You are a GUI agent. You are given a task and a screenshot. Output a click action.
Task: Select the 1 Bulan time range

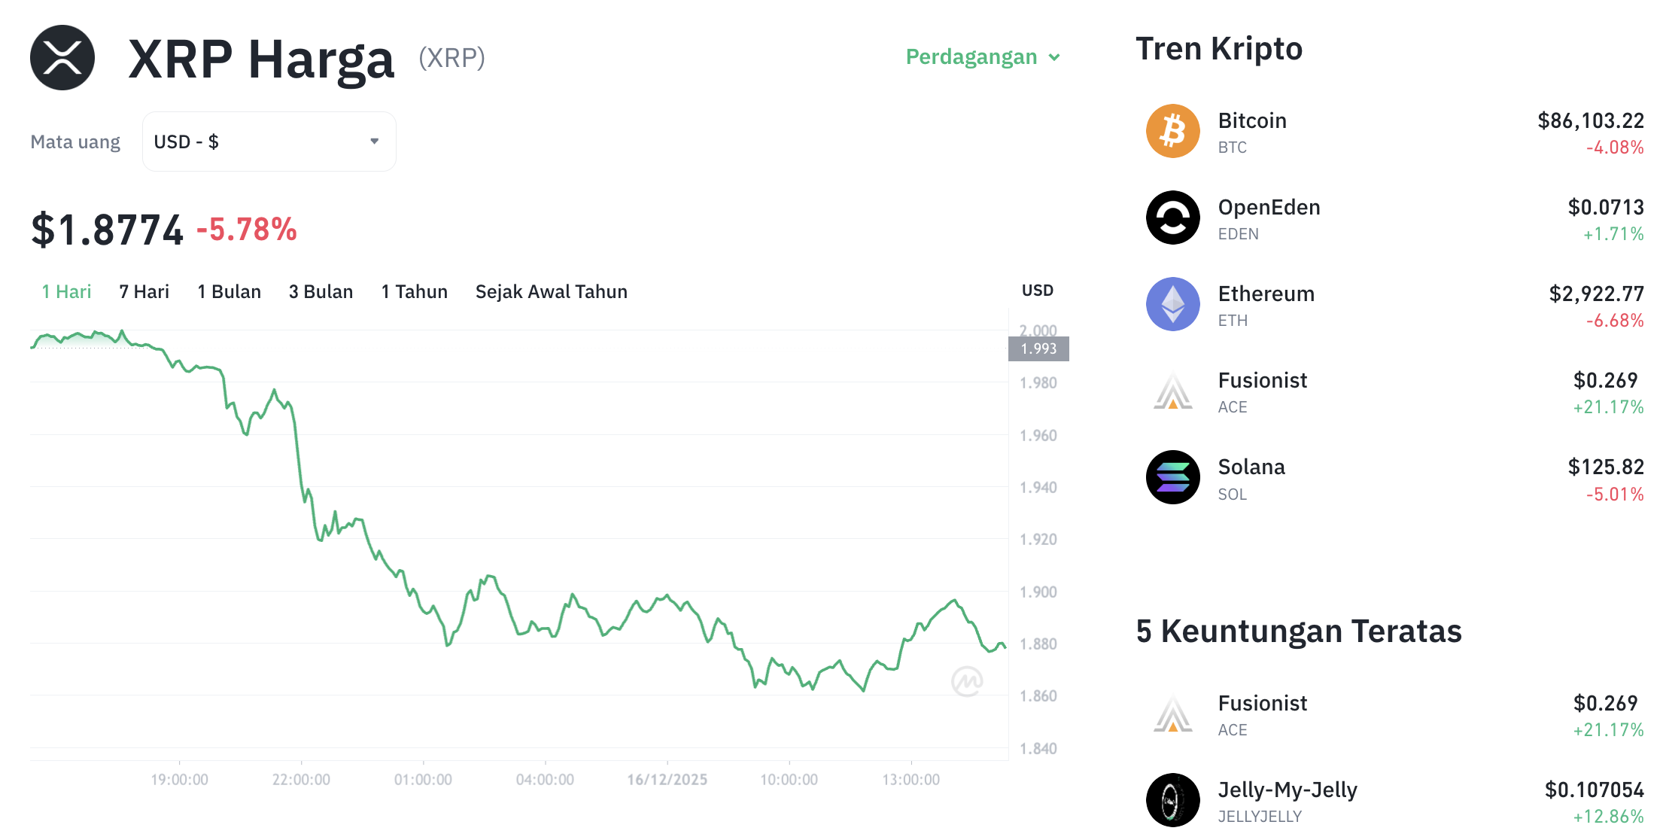coord(229,291)
